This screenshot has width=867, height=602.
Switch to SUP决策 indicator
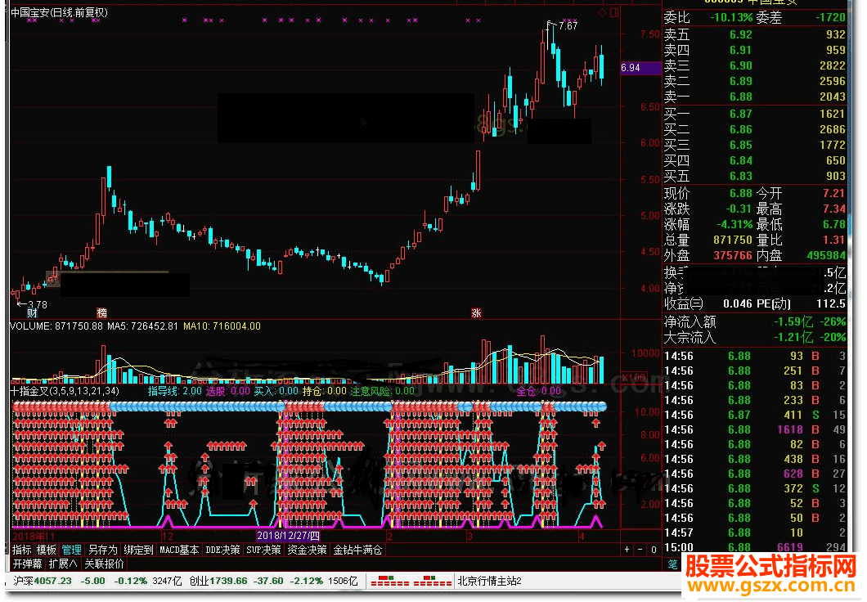coord(263,550)
